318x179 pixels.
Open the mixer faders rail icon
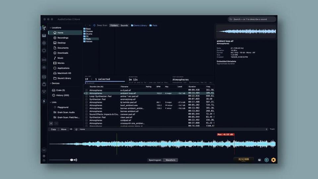(x=44, y=67)
